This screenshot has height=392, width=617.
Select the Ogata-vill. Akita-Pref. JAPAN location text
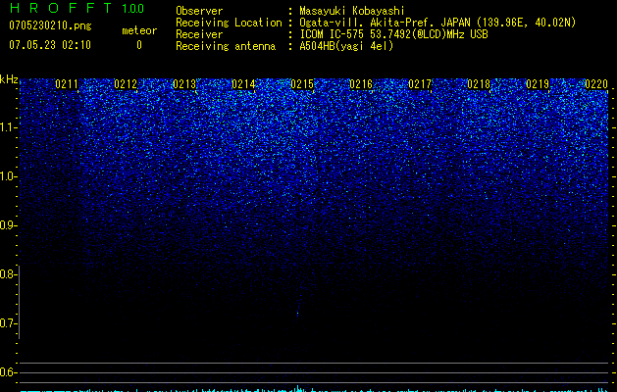click(437, 23)
